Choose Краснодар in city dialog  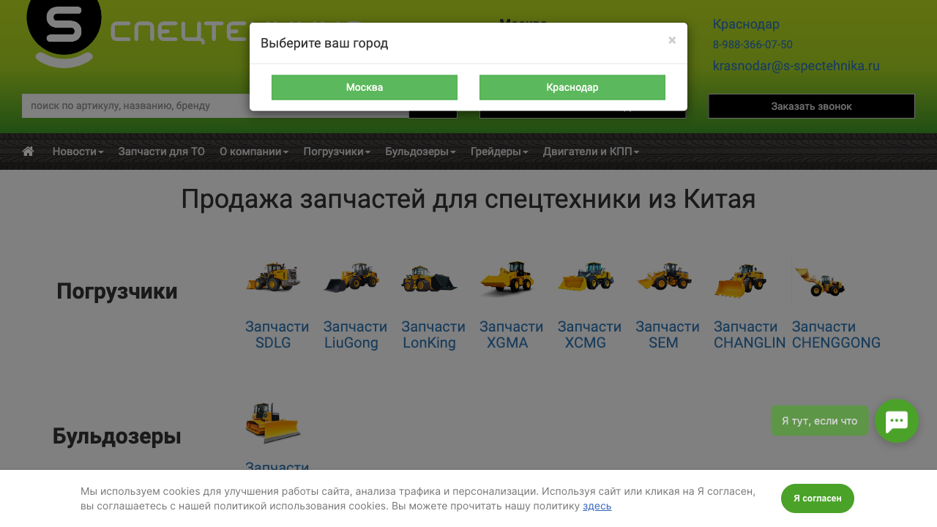pos(572,87)
